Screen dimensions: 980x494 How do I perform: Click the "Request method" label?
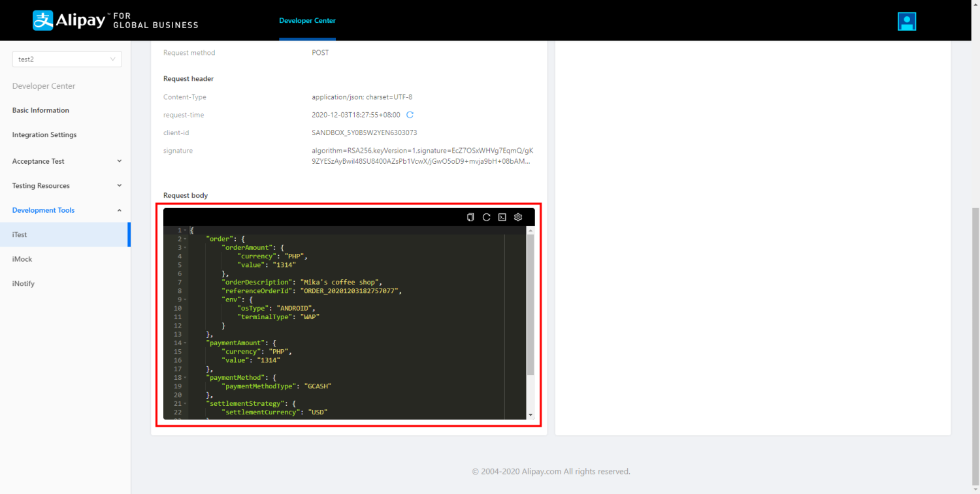(189, 52)
